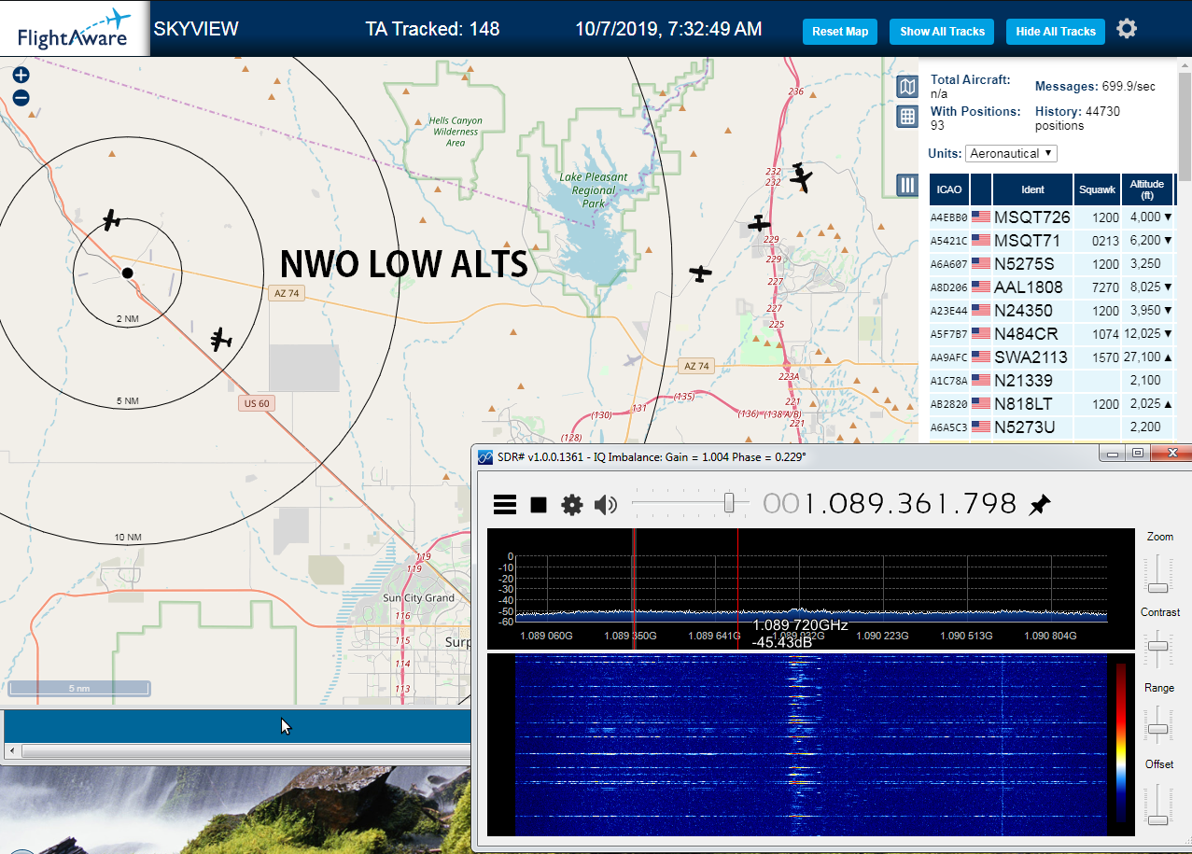This screenshot has width=1192, height=854.
Task: Click the Reset Map button
Action: point(840,31)
